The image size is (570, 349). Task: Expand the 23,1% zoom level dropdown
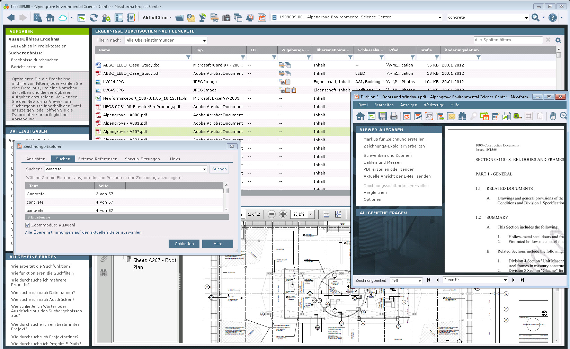click(311, 214)
